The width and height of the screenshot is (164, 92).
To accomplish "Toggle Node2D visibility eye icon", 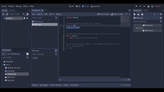I will coord(27,18).
